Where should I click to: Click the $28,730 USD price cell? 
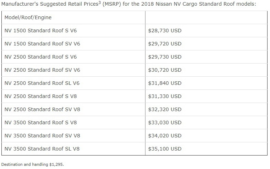[x=165, y=31]
